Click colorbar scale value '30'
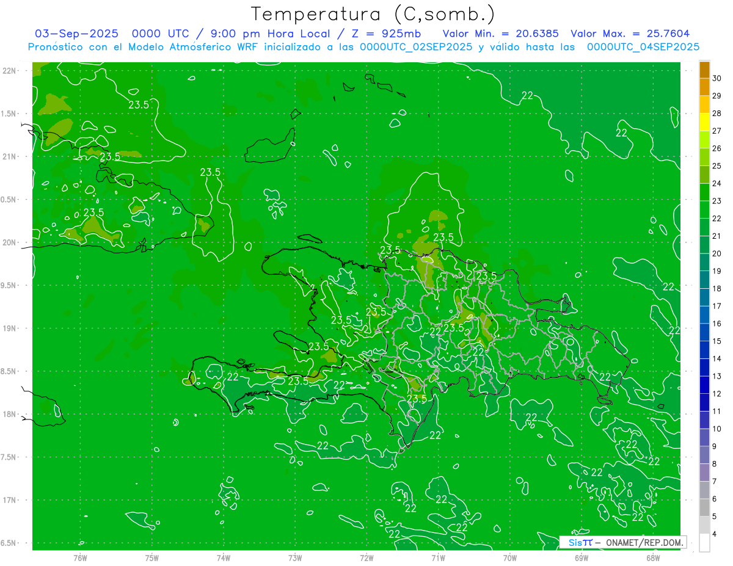 (x=717, y=78)
